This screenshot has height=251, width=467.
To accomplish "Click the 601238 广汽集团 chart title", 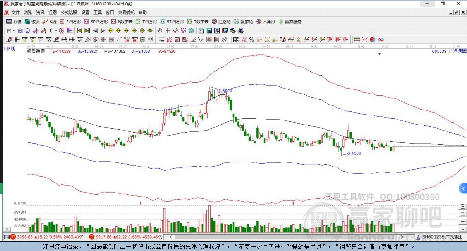I will (x=449, y=51).
